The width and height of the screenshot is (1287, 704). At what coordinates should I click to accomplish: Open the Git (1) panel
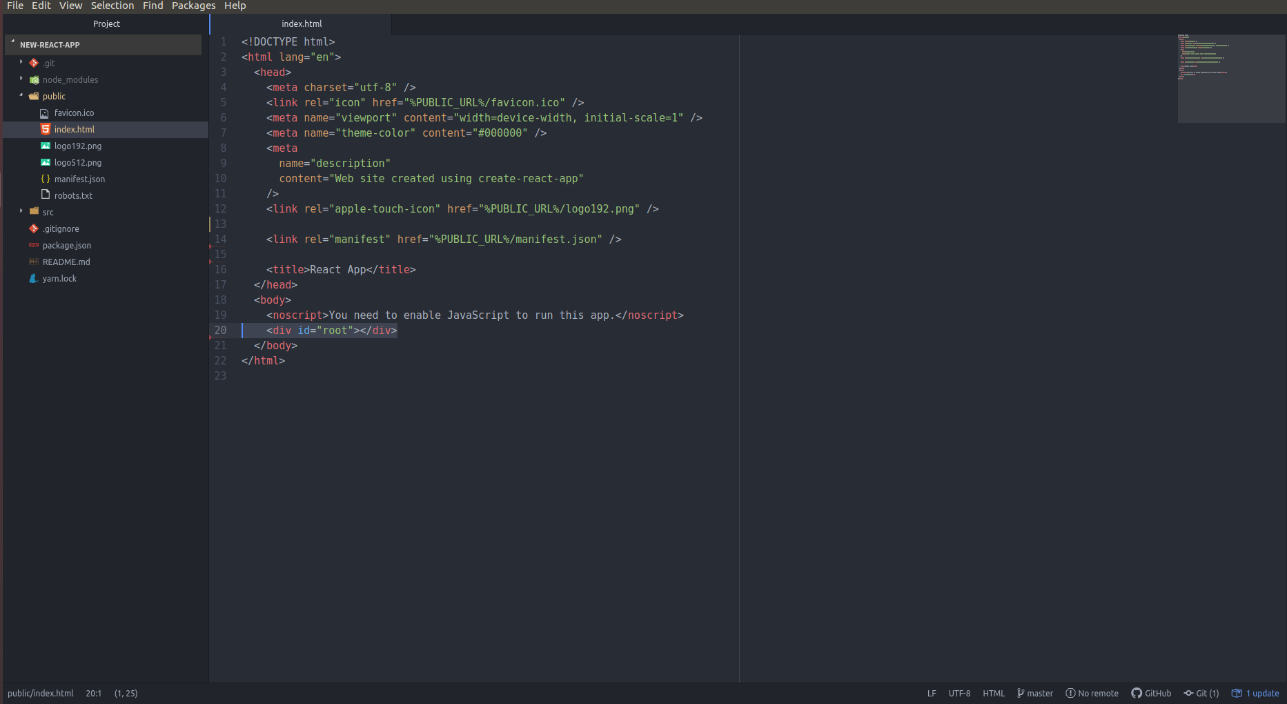click(x=1201, y=693)
